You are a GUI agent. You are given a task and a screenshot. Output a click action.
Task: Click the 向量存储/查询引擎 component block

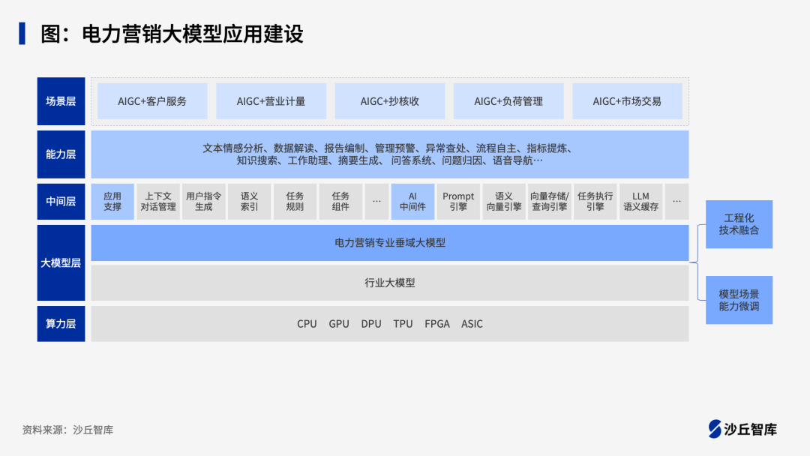[x=550, y=201]
